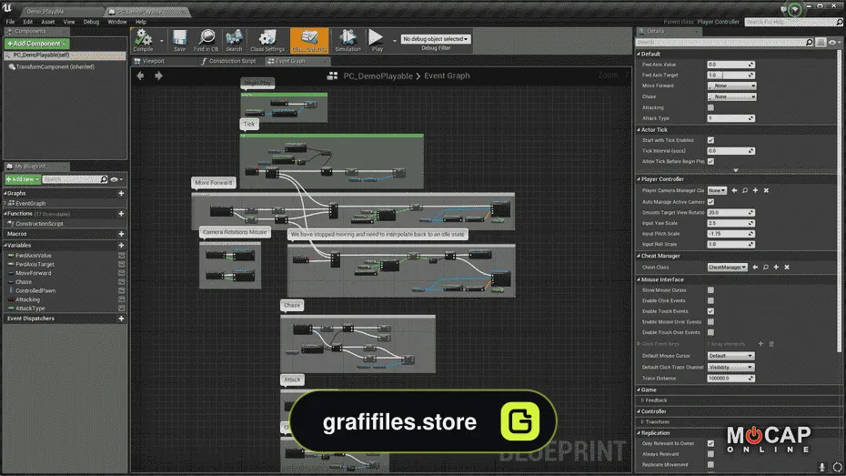Open Default Click Trace Channel dropdown
This screenshot has width=846, height=476.
tap(730, 367)
